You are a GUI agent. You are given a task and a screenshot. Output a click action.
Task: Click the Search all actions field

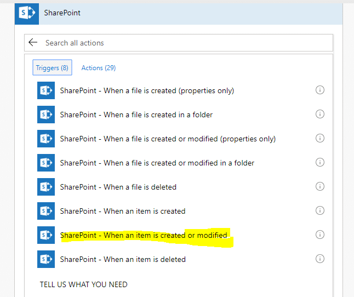pos(178,43)
